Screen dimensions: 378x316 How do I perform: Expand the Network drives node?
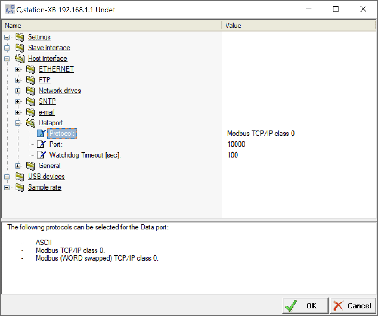click(x=18, y=91)
